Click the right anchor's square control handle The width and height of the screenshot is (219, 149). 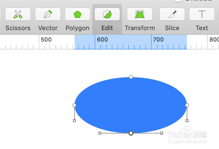pyautogui.click(x=187, y=121)
